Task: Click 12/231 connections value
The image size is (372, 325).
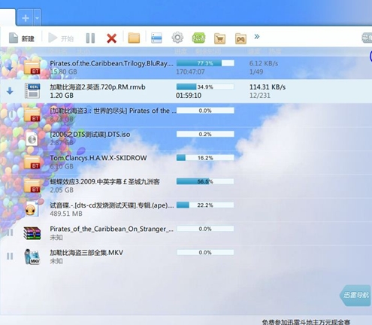Action: (260, 96)
